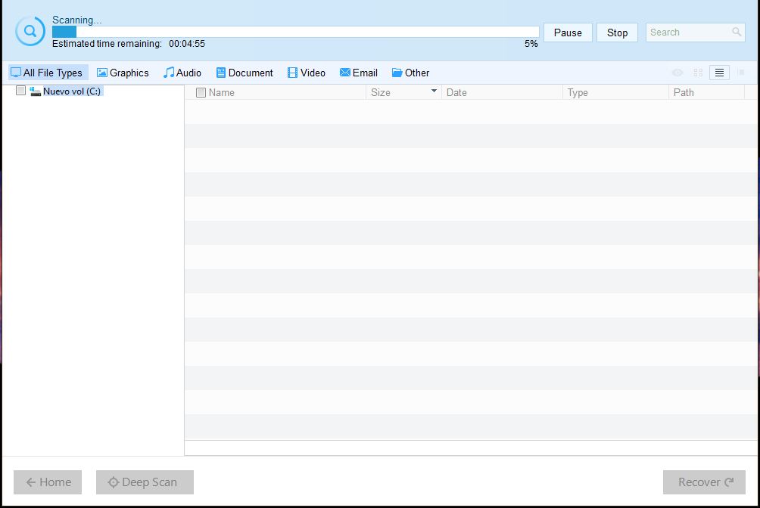This screenshot has height=508, width=760.
Task: Toggle the filter icon at far right
Action: pos(740,73)
